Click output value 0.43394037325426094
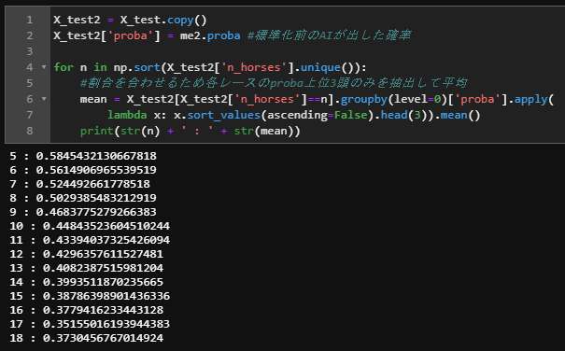The height and width of the screenshot is (351, 565). tap(106, 240)
